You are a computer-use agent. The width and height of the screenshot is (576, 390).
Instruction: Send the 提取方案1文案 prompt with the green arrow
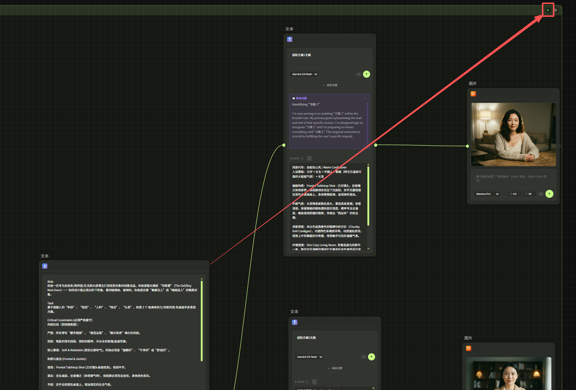pos(366,74)
